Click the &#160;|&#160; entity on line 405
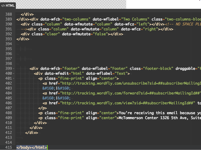This screenshot has height=150, width=201. pyautogui.click(x=56, y=98)
